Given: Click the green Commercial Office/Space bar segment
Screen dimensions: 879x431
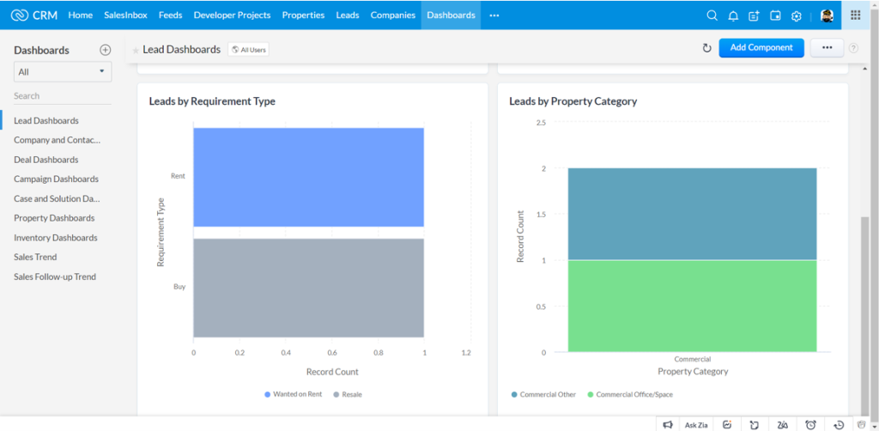Looking at the screenshot, I should 692,306.
